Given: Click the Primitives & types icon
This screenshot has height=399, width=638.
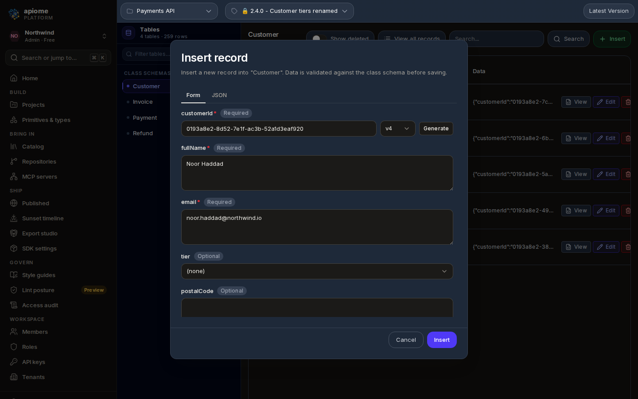Looking at the screenshot, I should pos(14,120).
